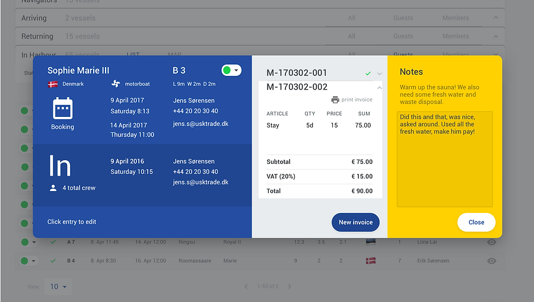The height and width of the screenshot is (302, 534).
Task: Collapse the Arriving section
Action: click(x=496, y=18)
